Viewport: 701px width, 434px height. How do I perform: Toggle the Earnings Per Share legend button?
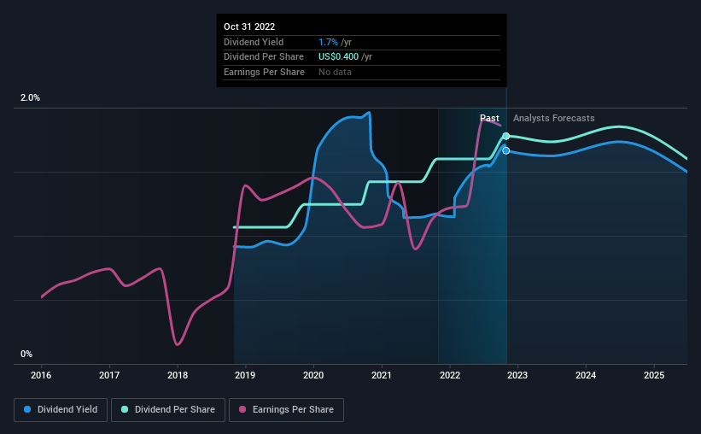(x=286, y=410)
